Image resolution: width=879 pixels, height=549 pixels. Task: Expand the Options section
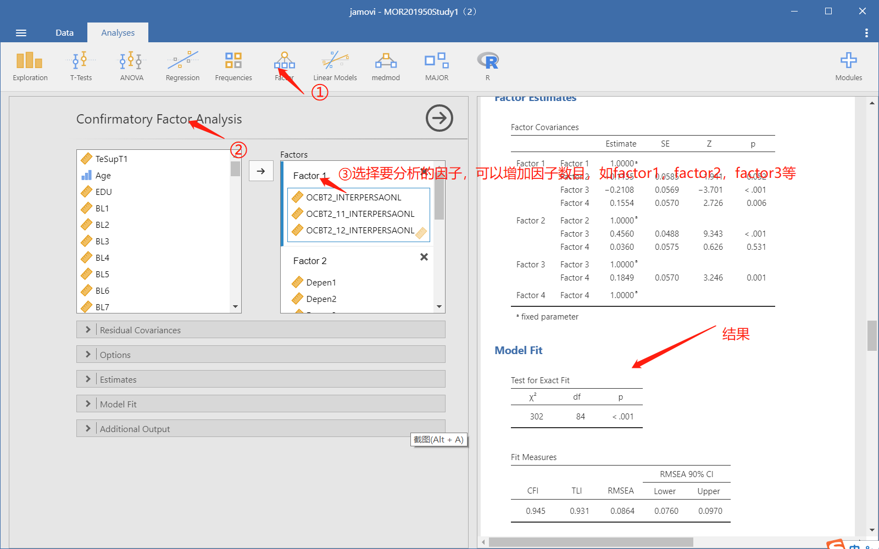coord(261,354)
